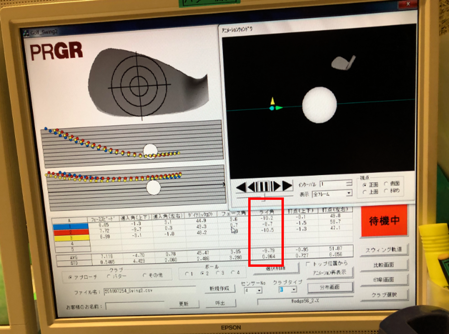Open the クラブタイプ dropdown

pyautogui.click(x=294, y=290)
